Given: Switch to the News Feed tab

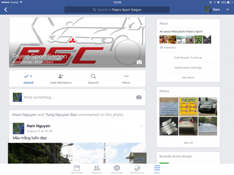Looking at the screenshot, I should pyautogui.click(x=77, y=169).
